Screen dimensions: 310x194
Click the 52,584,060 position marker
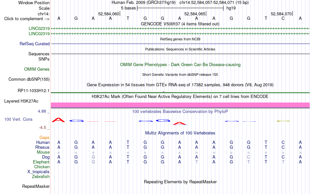(109, 14)
